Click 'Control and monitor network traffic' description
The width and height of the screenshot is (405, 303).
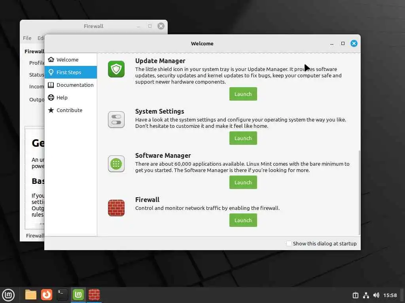pos(207,208)
